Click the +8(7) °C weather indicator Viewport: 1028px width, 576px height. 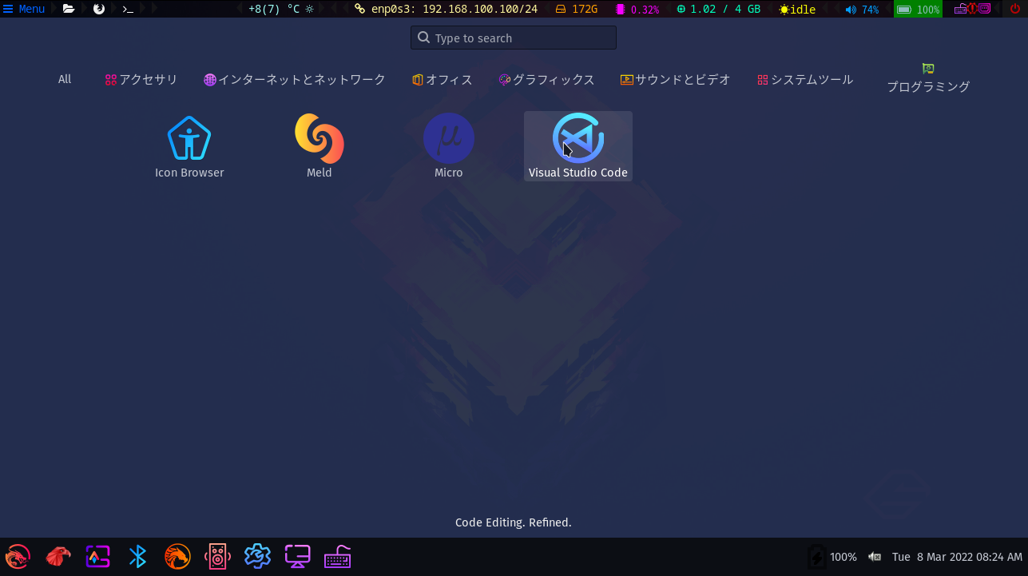pos(281,9)
